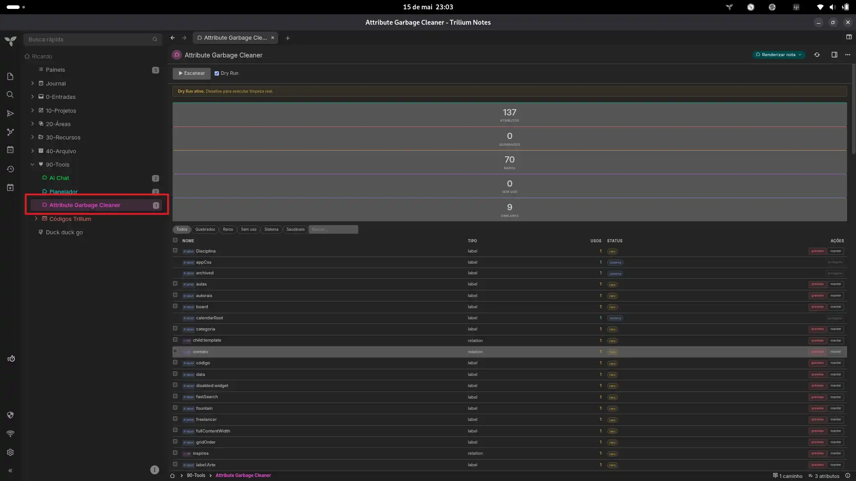856x481 pixels.
Task: Create a new note from the sidebar
Action: click(10, 77)
